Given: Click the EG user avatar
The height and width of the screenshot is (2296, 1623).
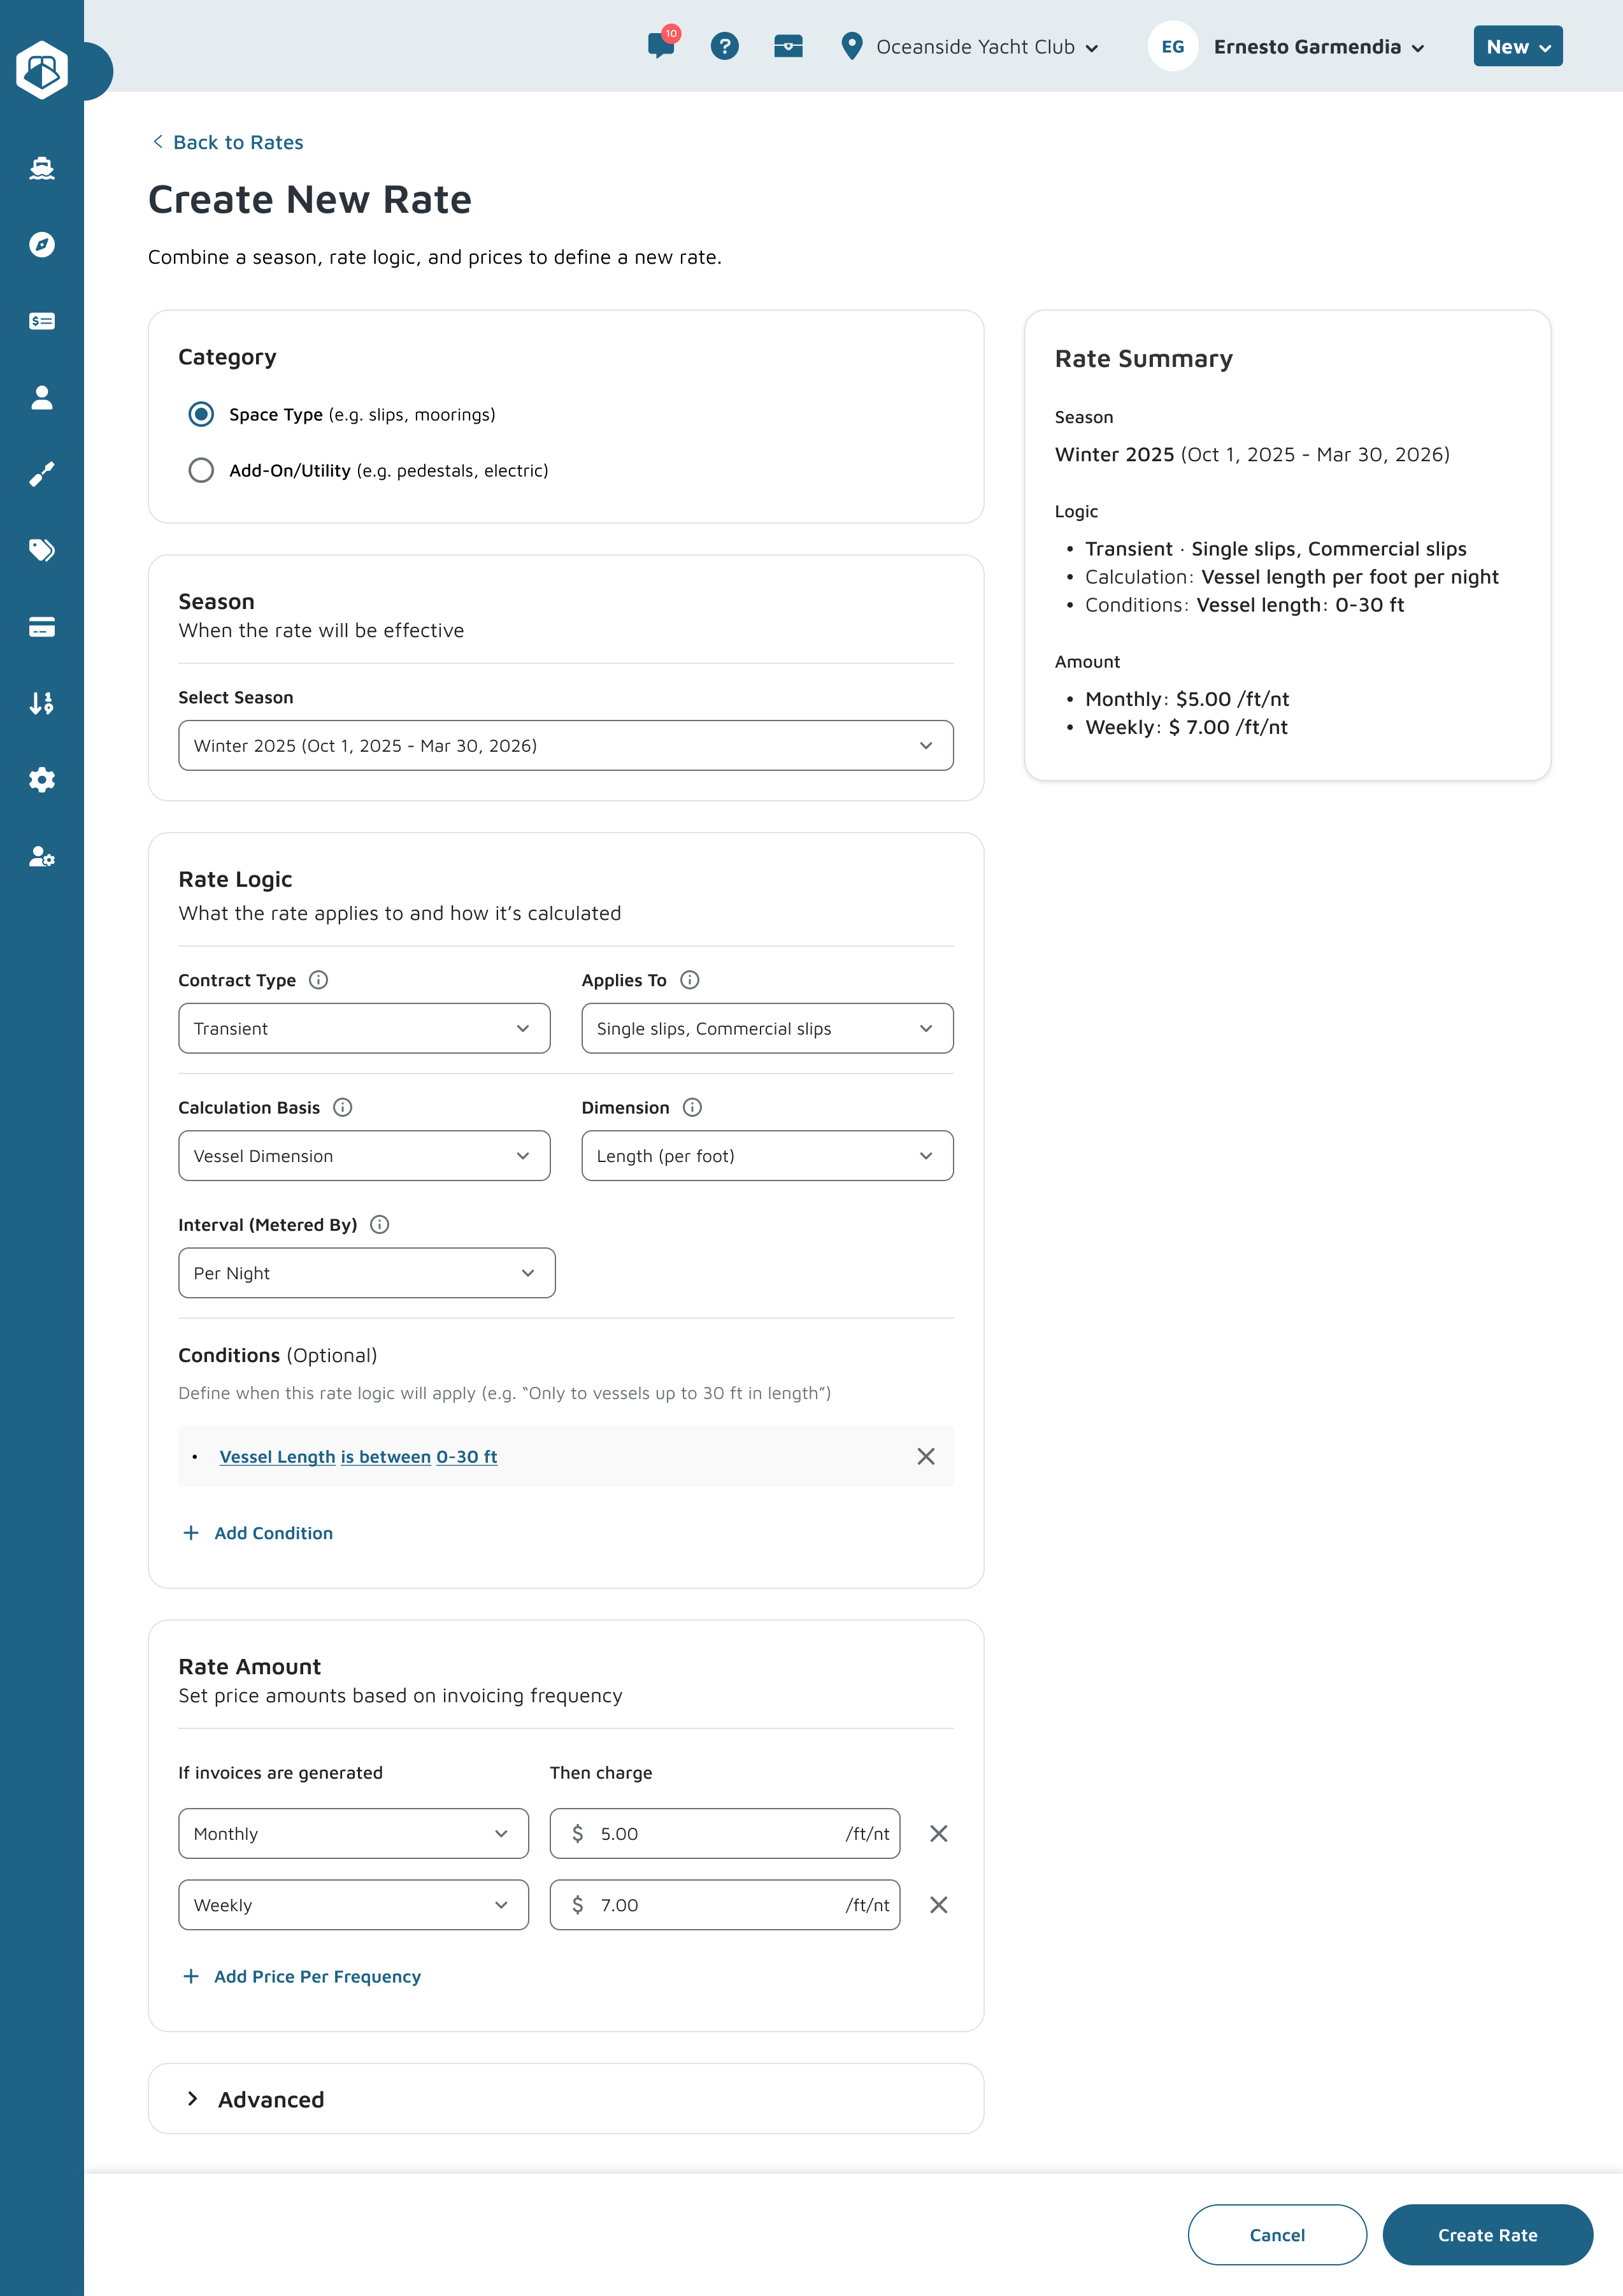Looking at the screenshot, I should click(1173, 46).
